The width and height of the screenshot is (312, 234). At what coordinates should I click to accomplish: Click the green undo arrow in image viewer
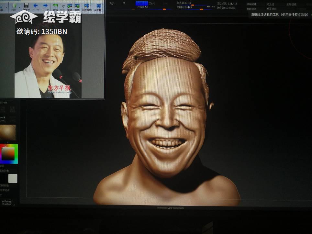[x=55, y=6]
